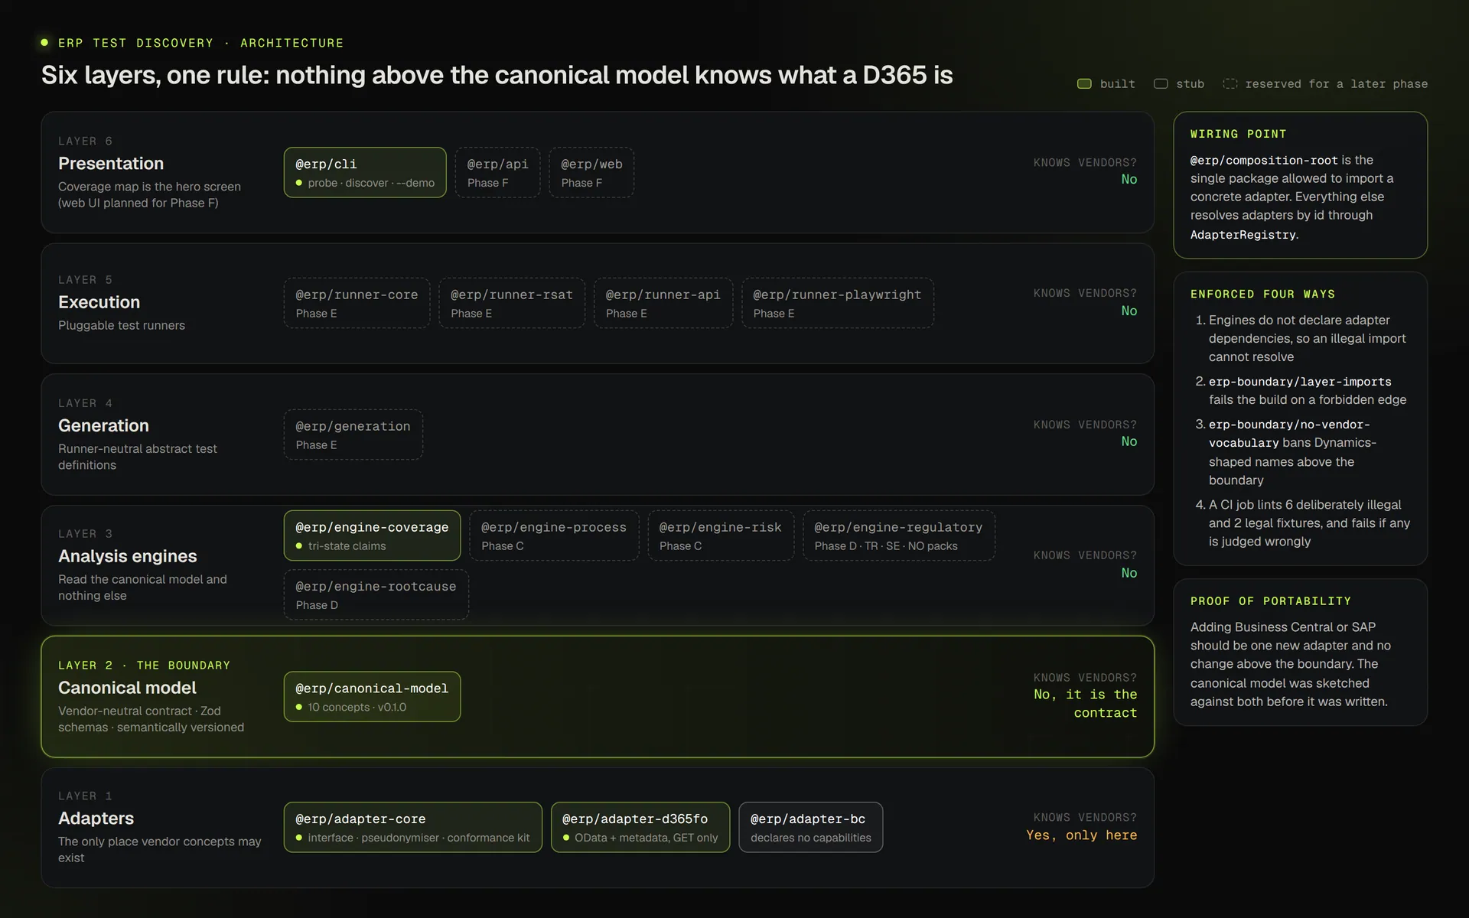Click the WIRING POINT panel heading

point(1238,134)
